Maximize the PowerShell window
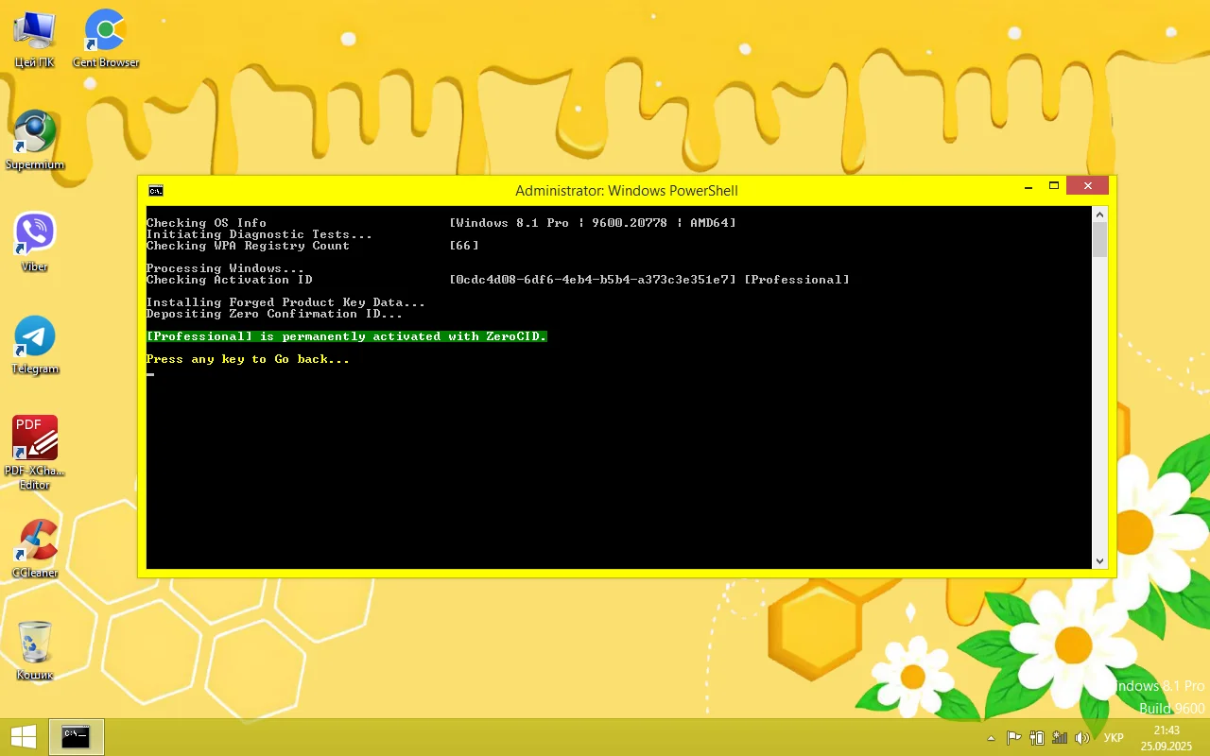This screenshot has height=756, width=1210. [1054, 186]
